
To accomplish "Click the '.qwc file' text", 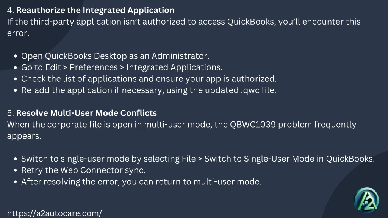I will 258,90.
